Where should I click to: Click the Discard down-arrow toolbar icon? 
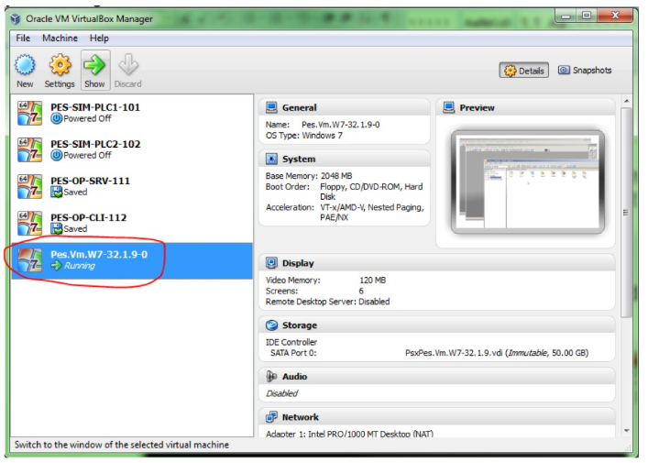[128, 65]
